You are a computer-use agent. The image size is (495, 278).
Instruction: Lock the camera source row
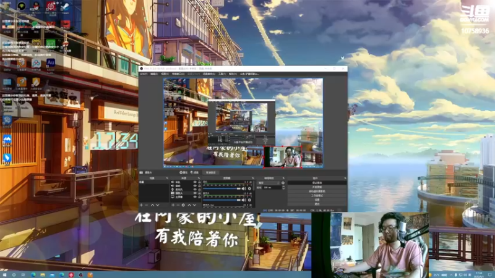[x=199, y=193]
